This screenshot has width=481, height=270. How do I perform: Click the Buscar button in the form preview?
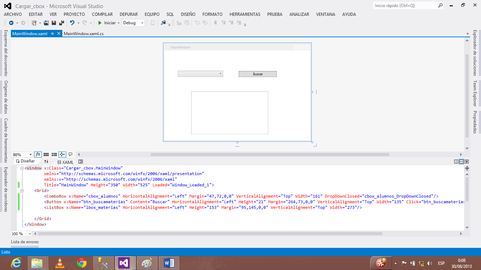tap(257, 74)
